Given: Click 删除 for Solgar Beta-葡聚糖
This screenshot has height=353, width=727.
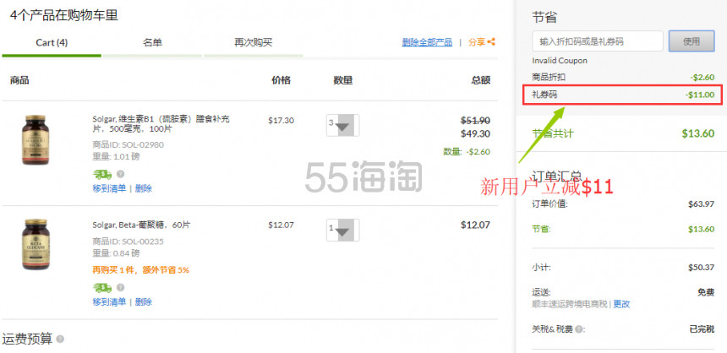Looking at the screenshot, I should coord(143,302).
